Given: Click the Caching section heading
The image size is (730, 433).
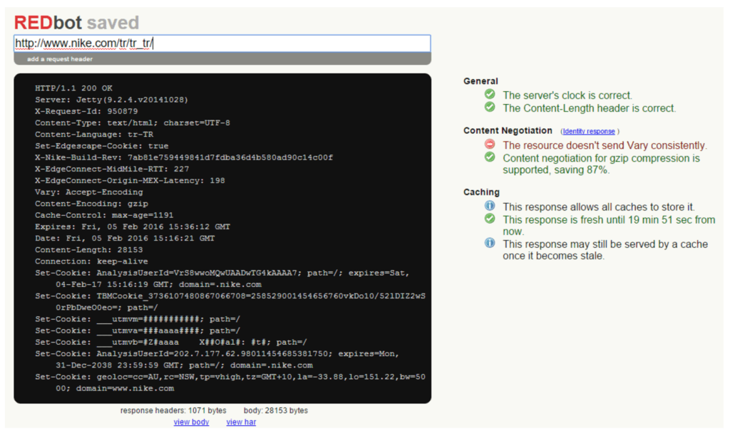Looking at the screenshot, I should [x=481, y=192].
